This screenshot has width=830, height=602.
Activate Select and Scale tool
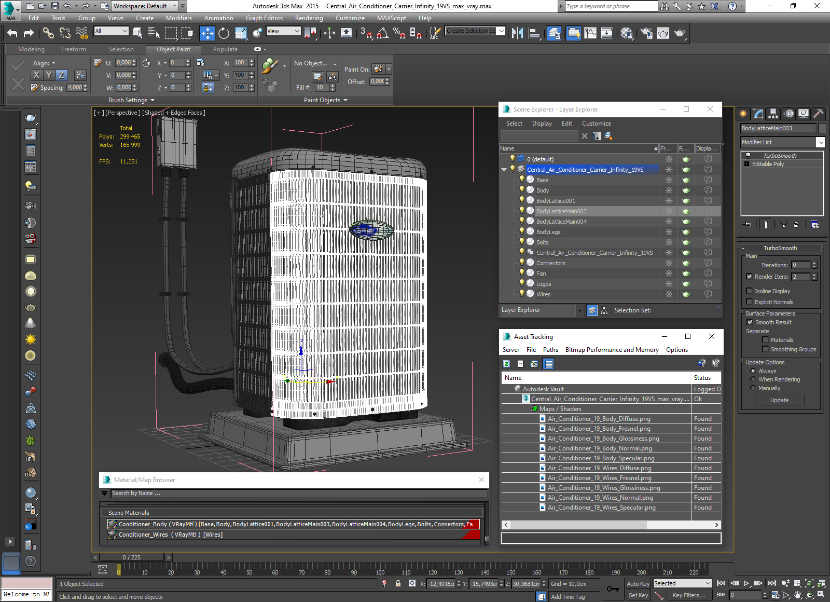coord(241,33)
